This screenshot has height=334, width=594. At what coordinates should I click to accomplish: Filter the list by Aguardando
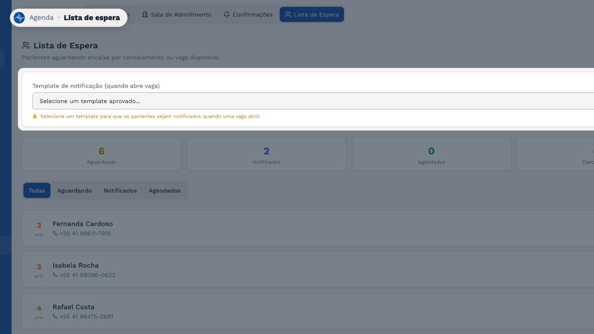pos(74,191)
